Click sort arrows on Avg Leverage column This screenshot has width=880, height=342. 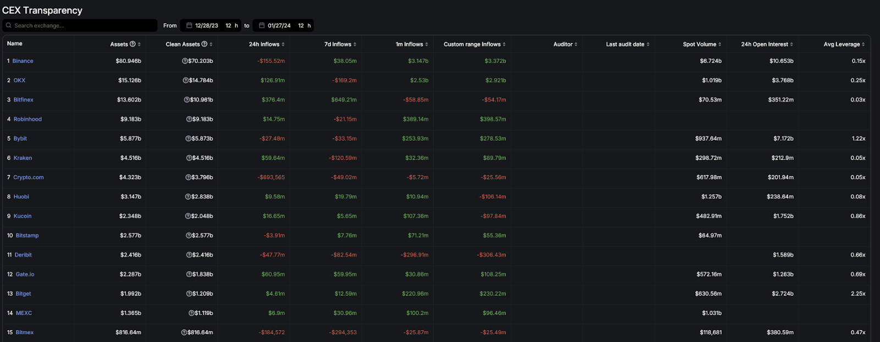[x=864, y=44]
